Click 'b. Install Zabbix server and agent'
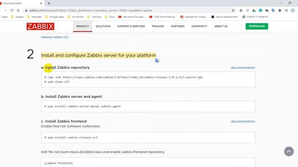This screenshot has width=298, height=167. pyautogui.click(x=71, y=96)
